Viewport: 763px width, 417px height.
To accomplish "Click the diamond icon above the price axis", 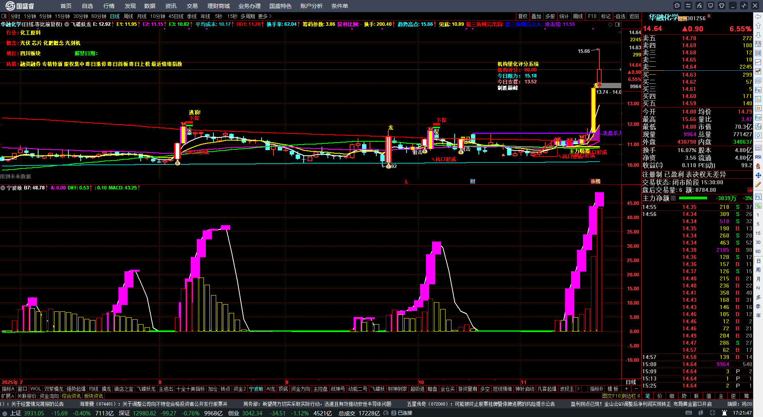I will (x=610, y=24).
